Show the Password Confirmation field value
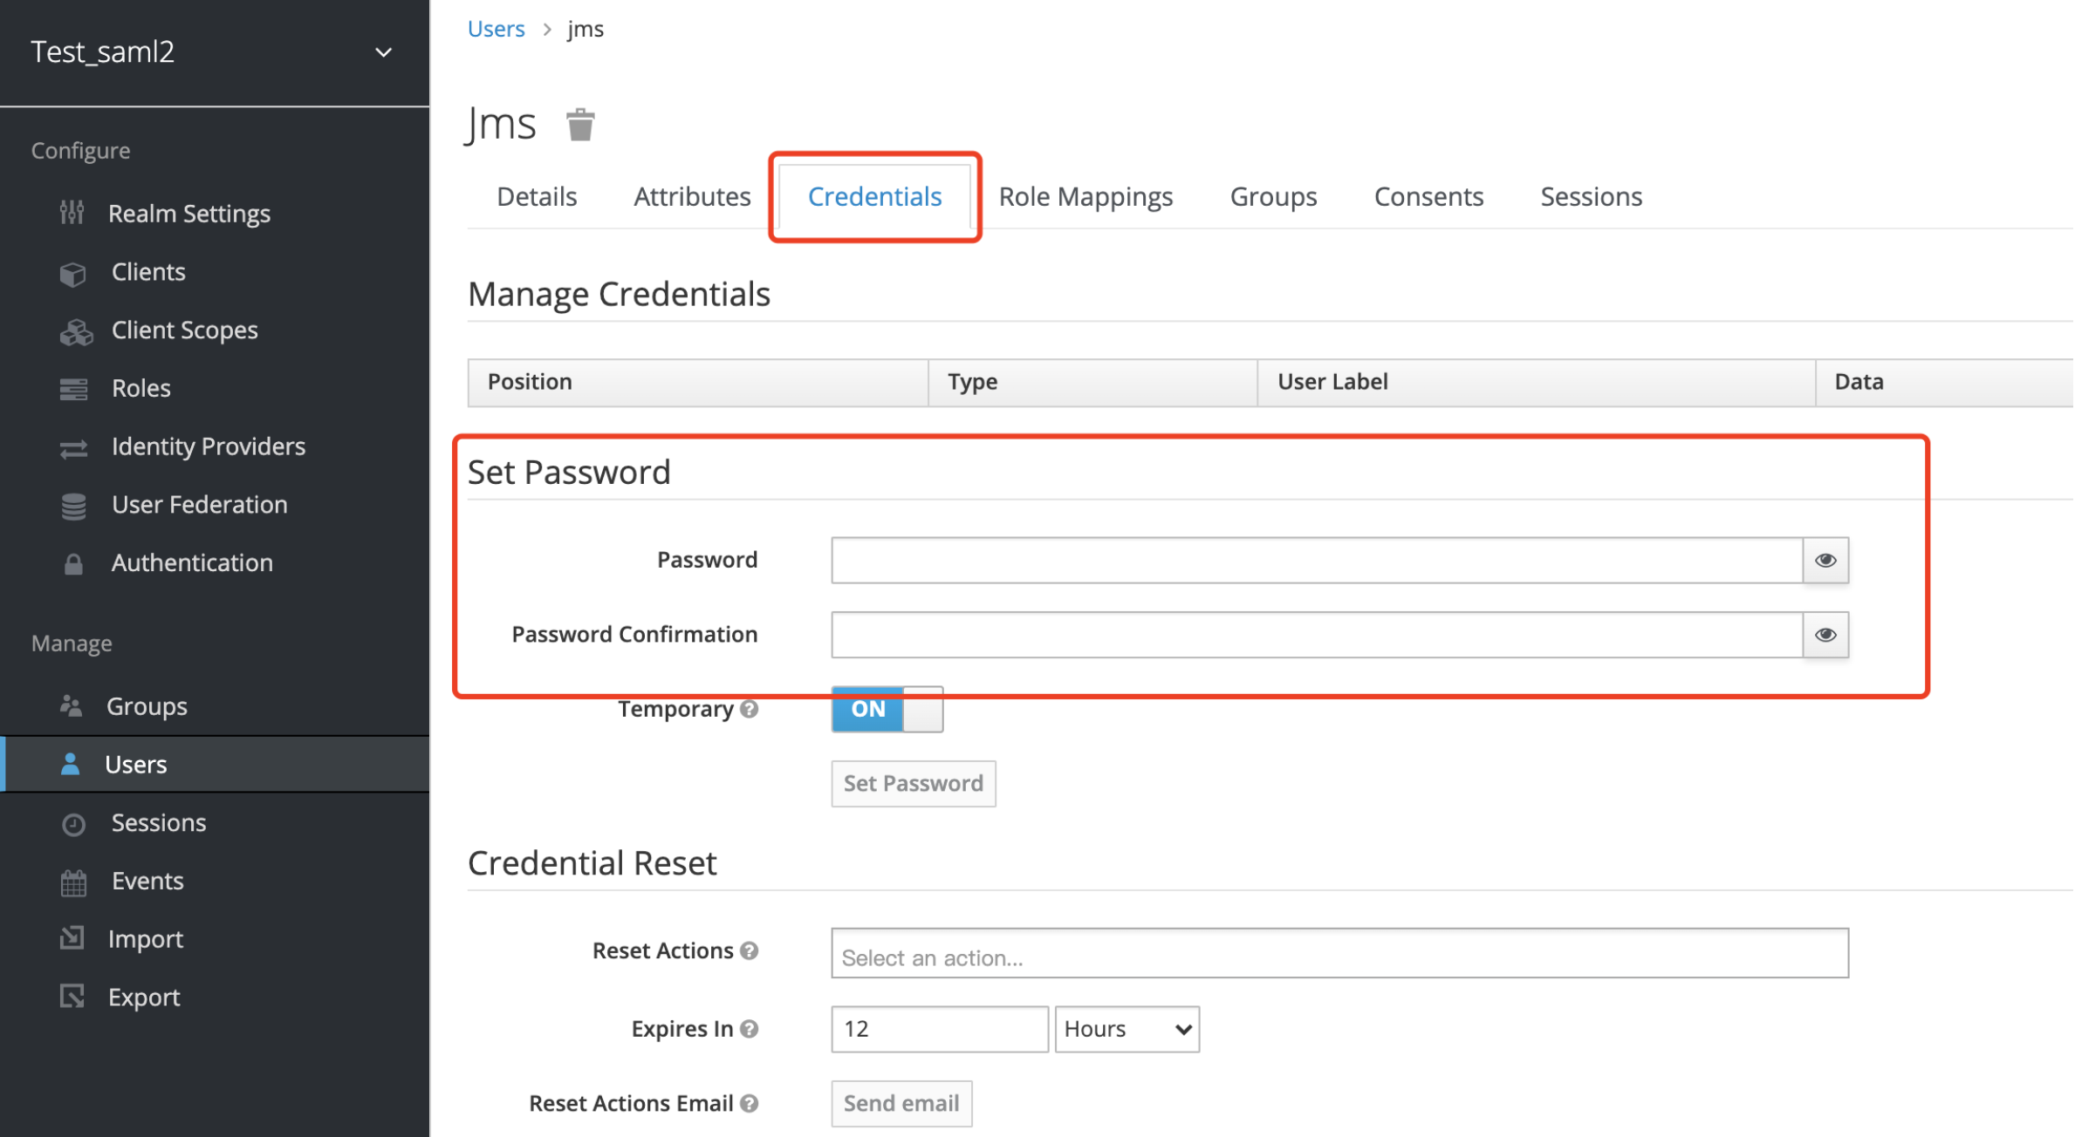Viewport: 2075px width, 1137px height. [x=1825, y=635]
